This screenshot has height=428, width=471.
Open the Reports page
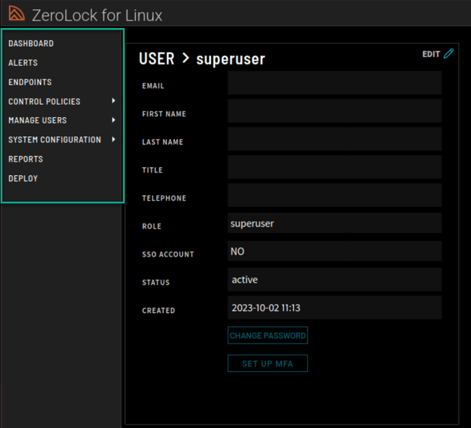[26, 159]
